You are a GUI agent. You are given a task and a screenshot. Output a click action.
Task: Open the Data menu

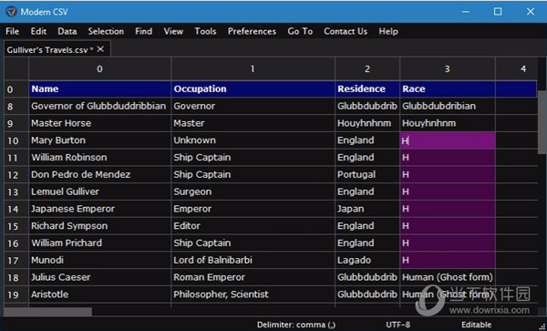click(x=67, y=31)
